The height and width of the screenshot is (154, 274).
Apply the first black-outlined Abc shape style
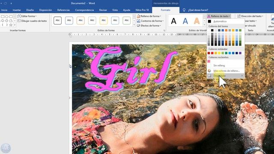click(x=57, y=21)
